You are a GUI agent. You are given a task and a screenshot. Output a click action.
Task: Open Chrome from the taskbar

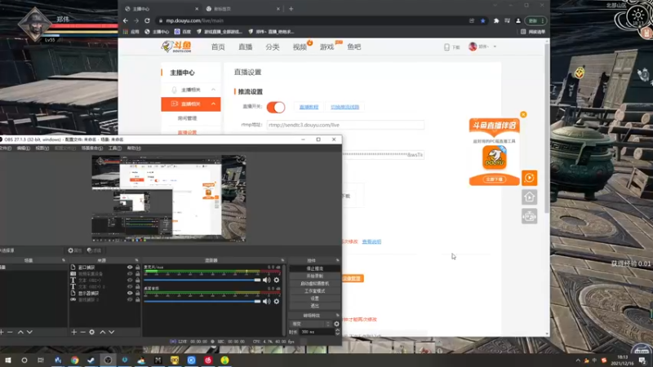[x=74, y=360]
